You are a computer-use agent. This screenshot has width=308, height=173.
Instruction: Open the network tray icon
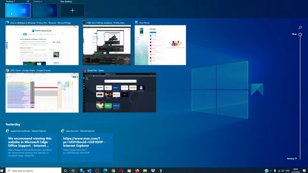pos(279,171)
